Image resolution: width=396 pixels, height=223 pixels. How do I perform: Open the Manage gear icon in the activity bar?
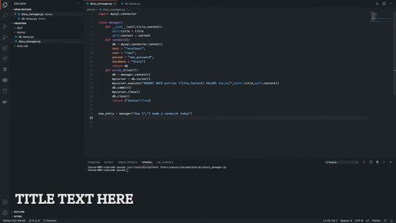click(x=5, y=212)
